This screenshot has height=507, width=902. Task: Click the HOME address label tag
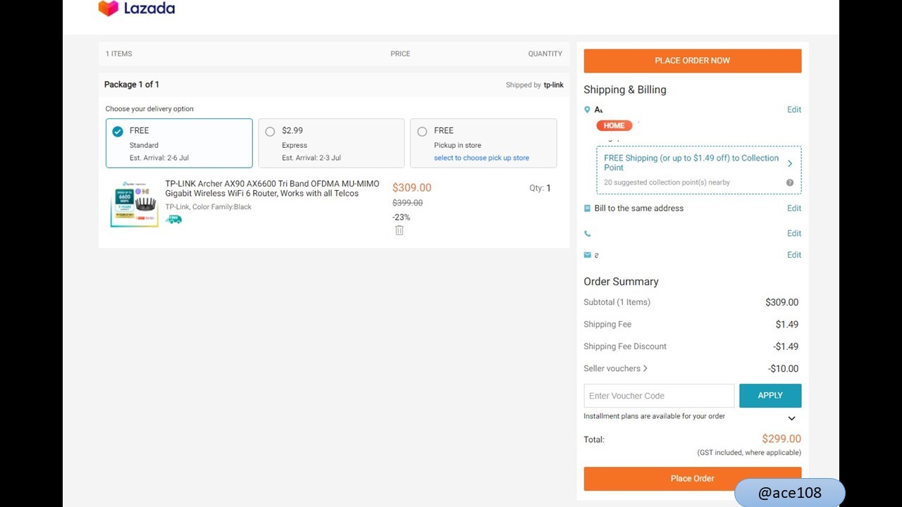(x=614, y=125)
